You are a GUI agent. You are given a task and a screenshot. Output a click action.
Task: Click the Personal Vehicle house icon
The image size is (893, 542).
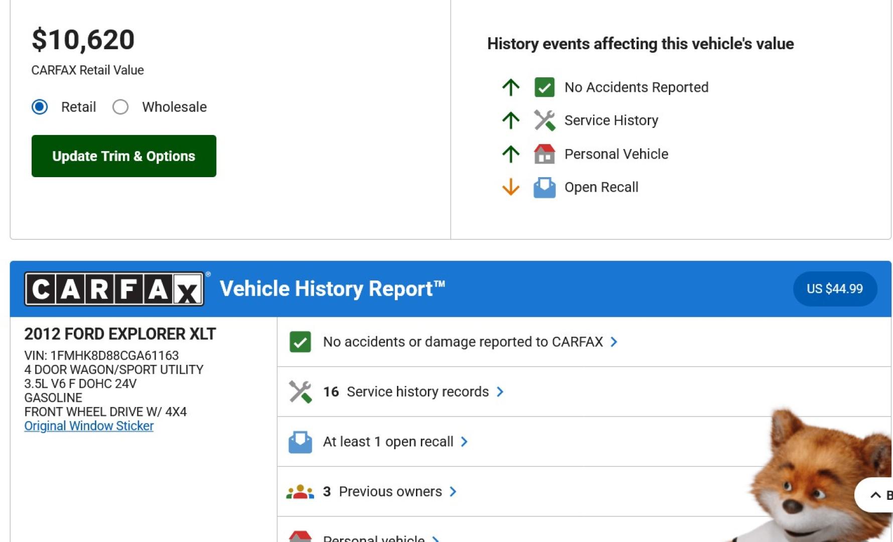point(544,154)
